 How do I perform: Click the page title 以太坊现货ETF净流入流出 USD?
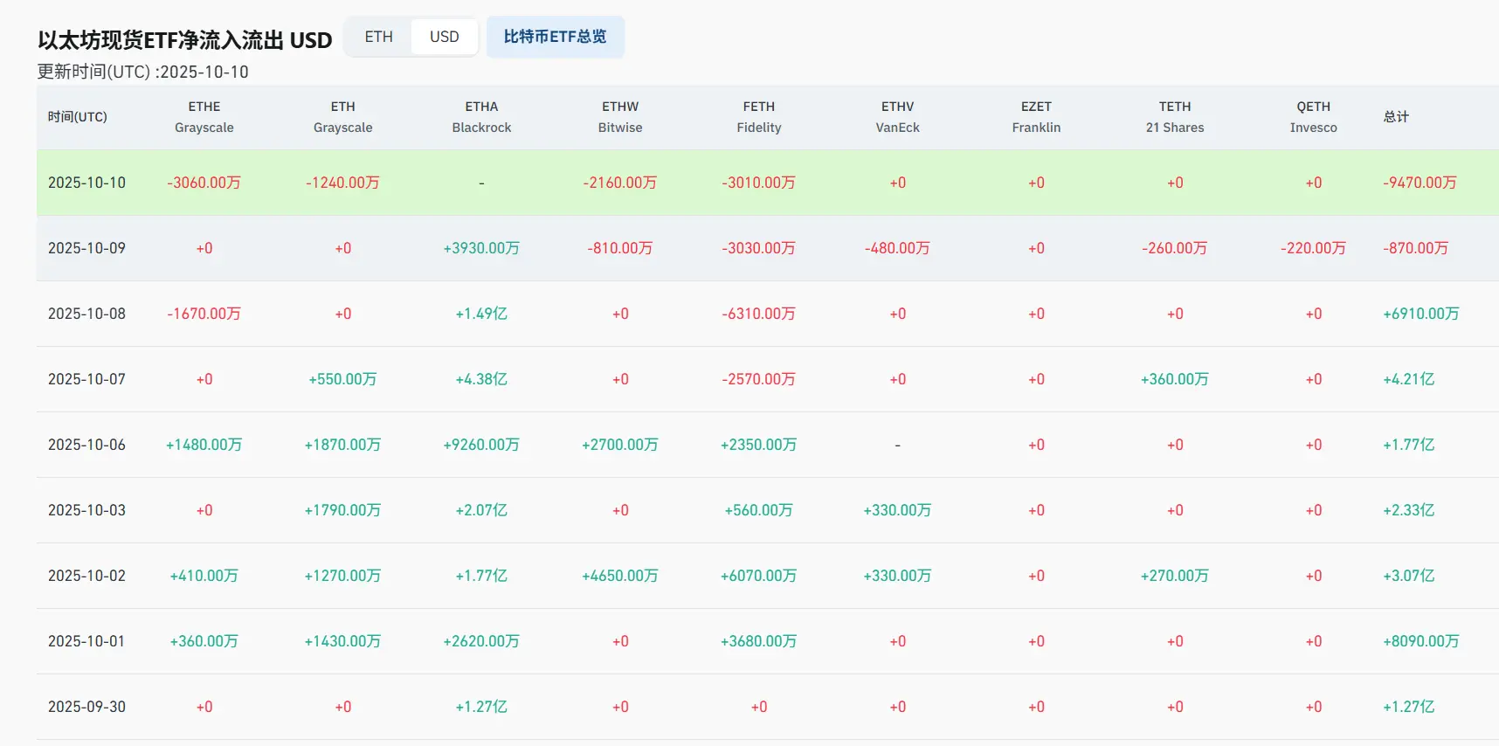click(185, 40)
